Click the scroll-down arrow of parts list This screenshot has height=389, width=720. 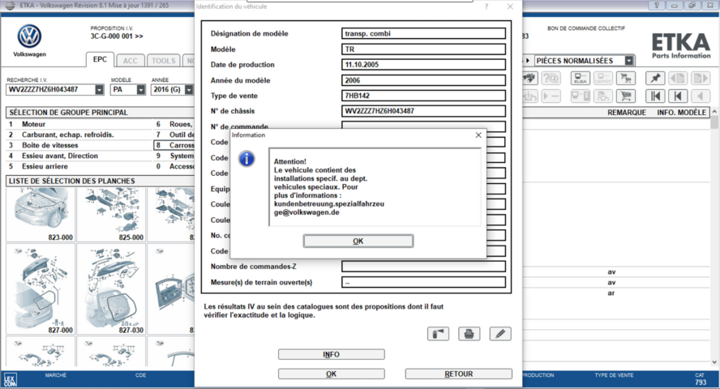[714, 362]
